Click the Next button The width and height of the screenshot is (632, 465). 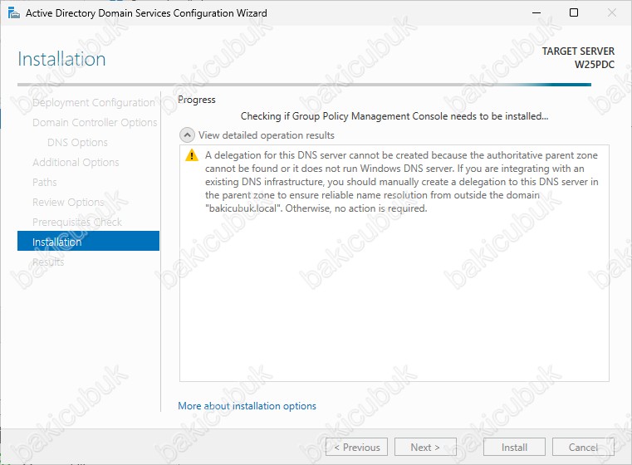[x=426, y=447]
